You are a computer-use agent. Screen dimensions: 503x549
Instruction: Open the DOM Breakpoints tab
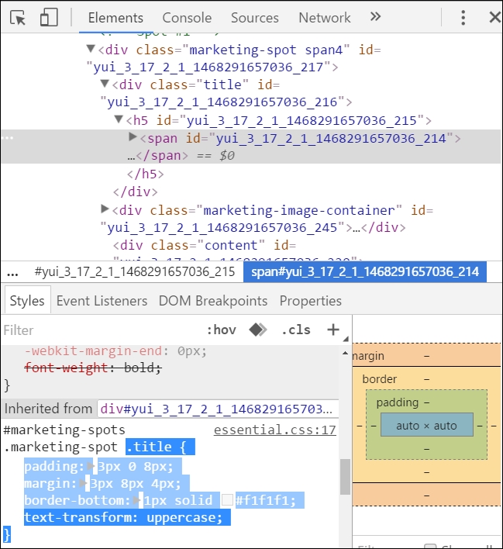(213, 301)
